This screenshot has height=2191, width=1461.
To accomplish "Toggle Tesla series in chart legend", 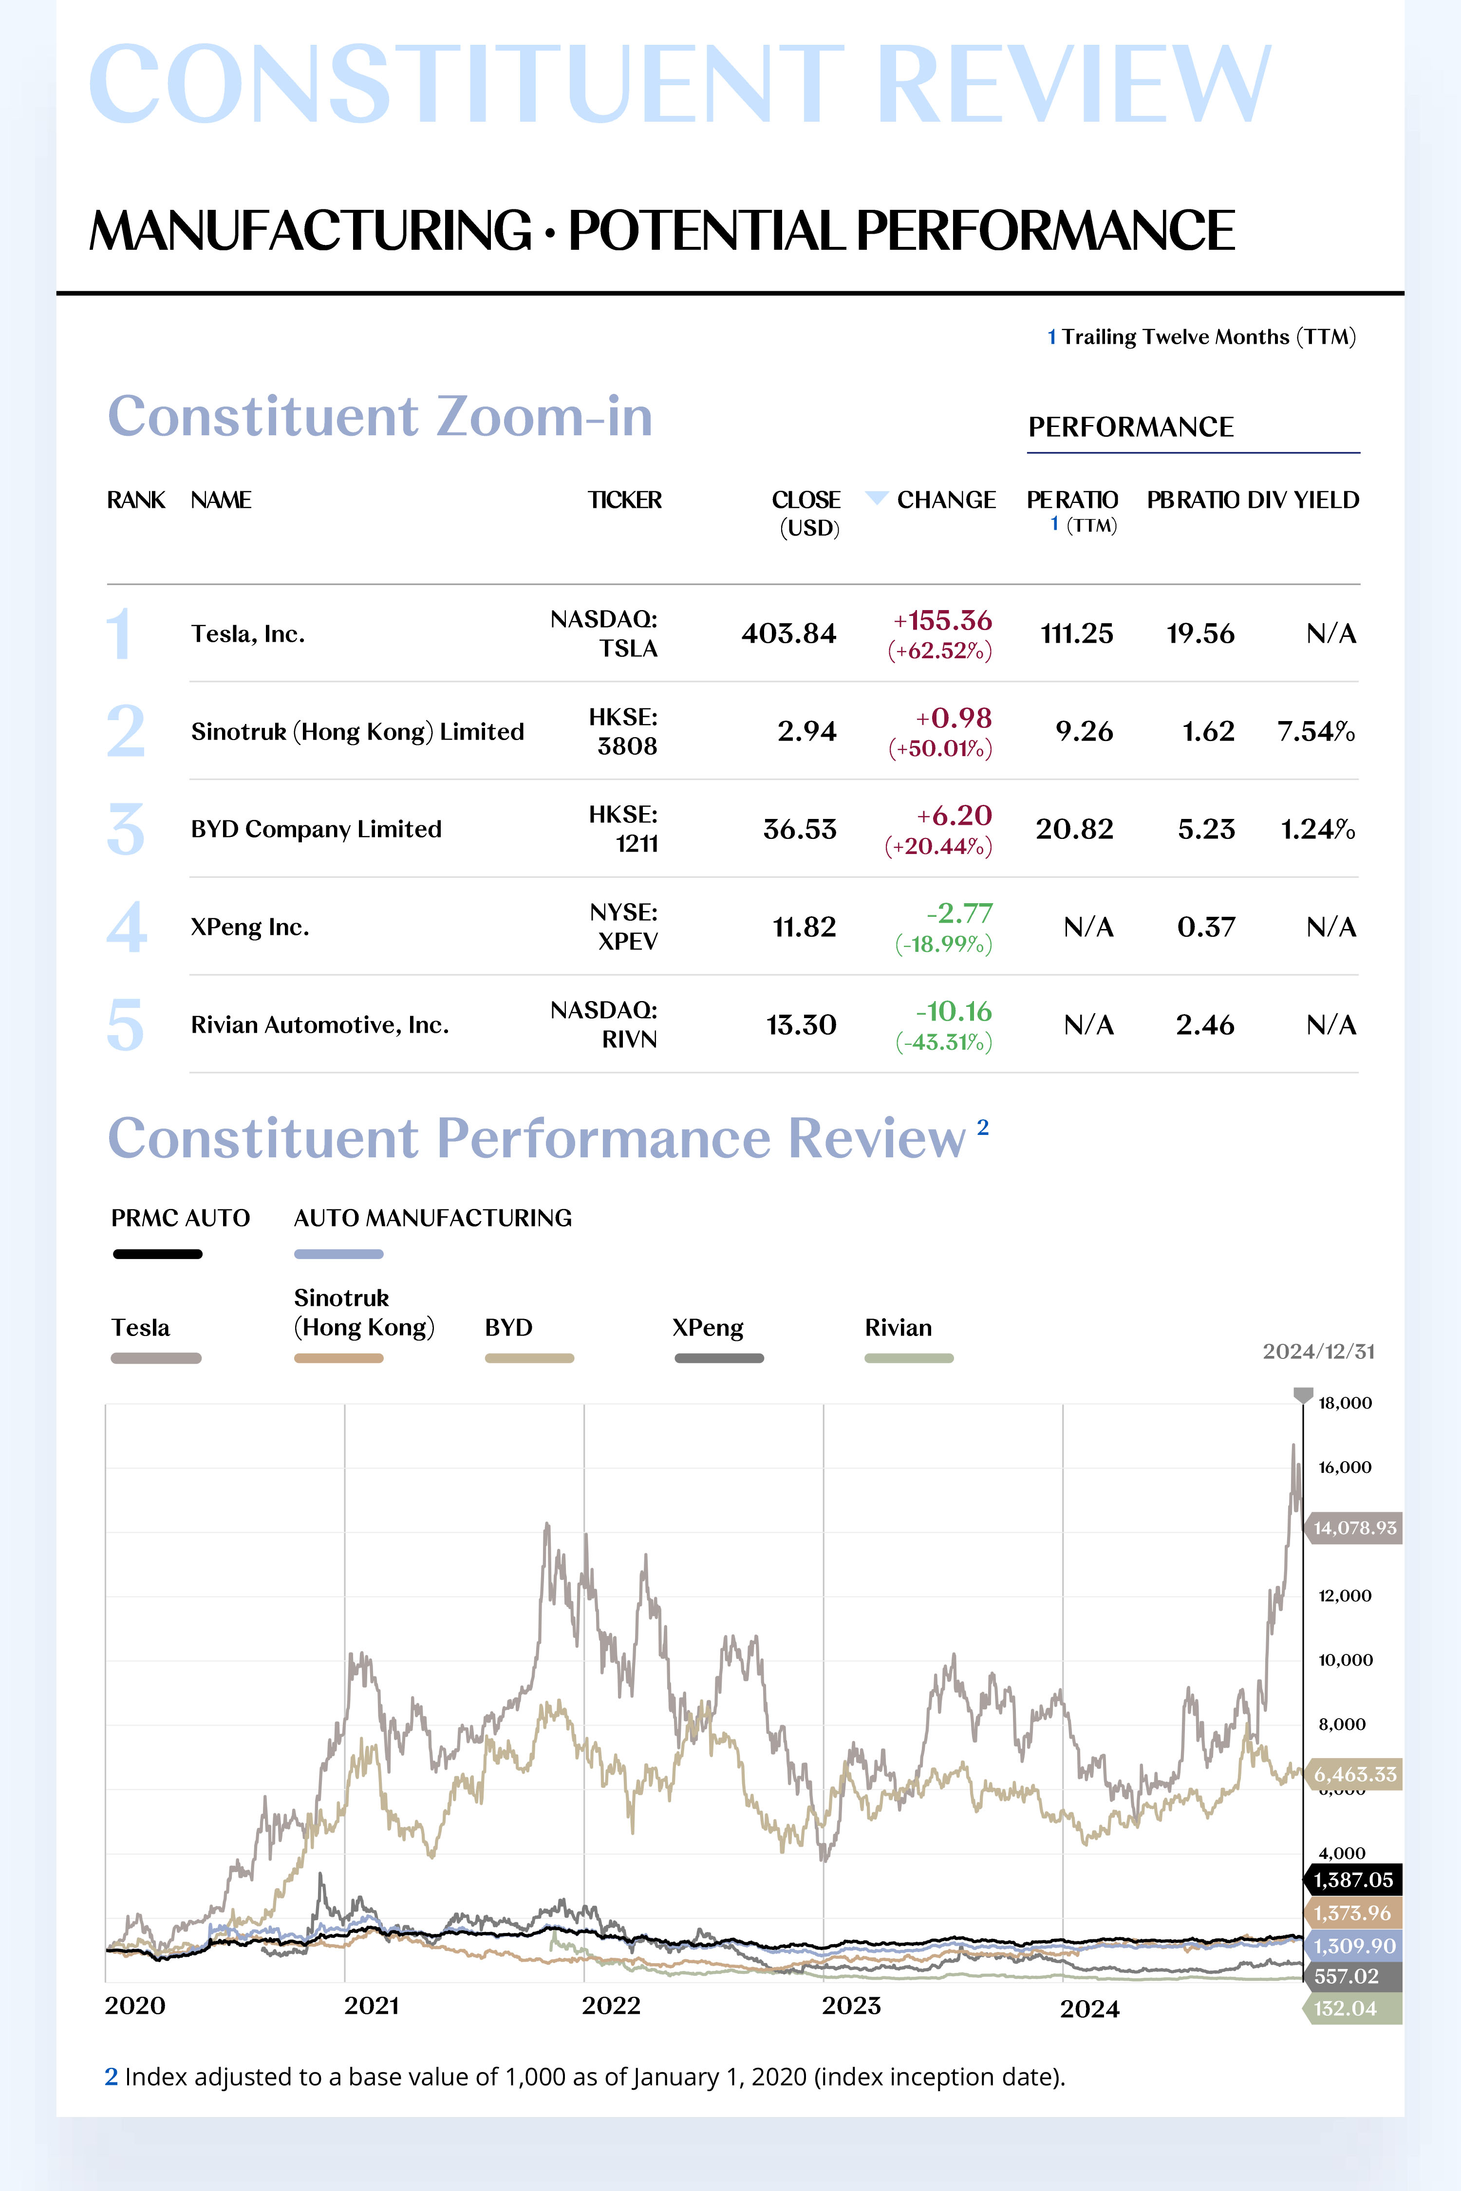I will coord(156,1358).
